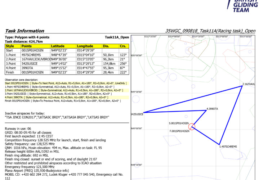Image resolution: width=263 pixels, height=180 pixels.
Task: Click highlighted Start 001SP01HOSIN observation zone line
Action: 67,83
